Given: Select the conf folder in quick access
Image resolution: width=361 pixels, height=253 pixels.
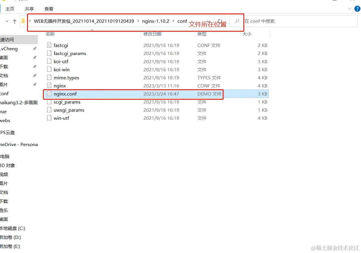Looking at the screenshot, I should pyautogui.click(x=5, y=93).
